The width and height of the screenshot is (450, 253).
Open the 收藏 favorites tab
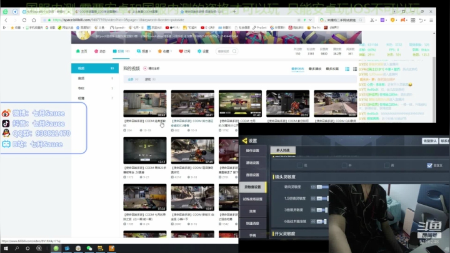(x=164, y=51)
